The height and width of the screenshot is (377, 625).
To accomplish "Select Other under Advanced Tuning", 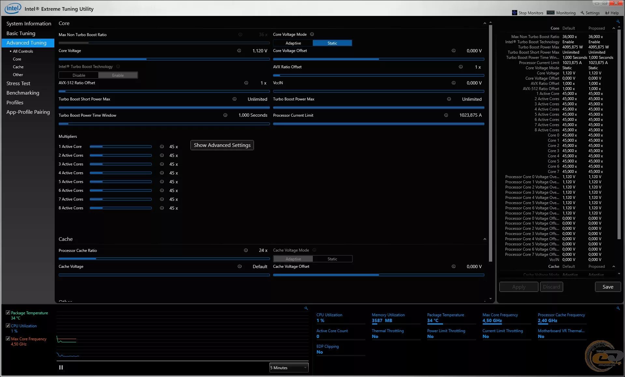I will pos(18,75).
